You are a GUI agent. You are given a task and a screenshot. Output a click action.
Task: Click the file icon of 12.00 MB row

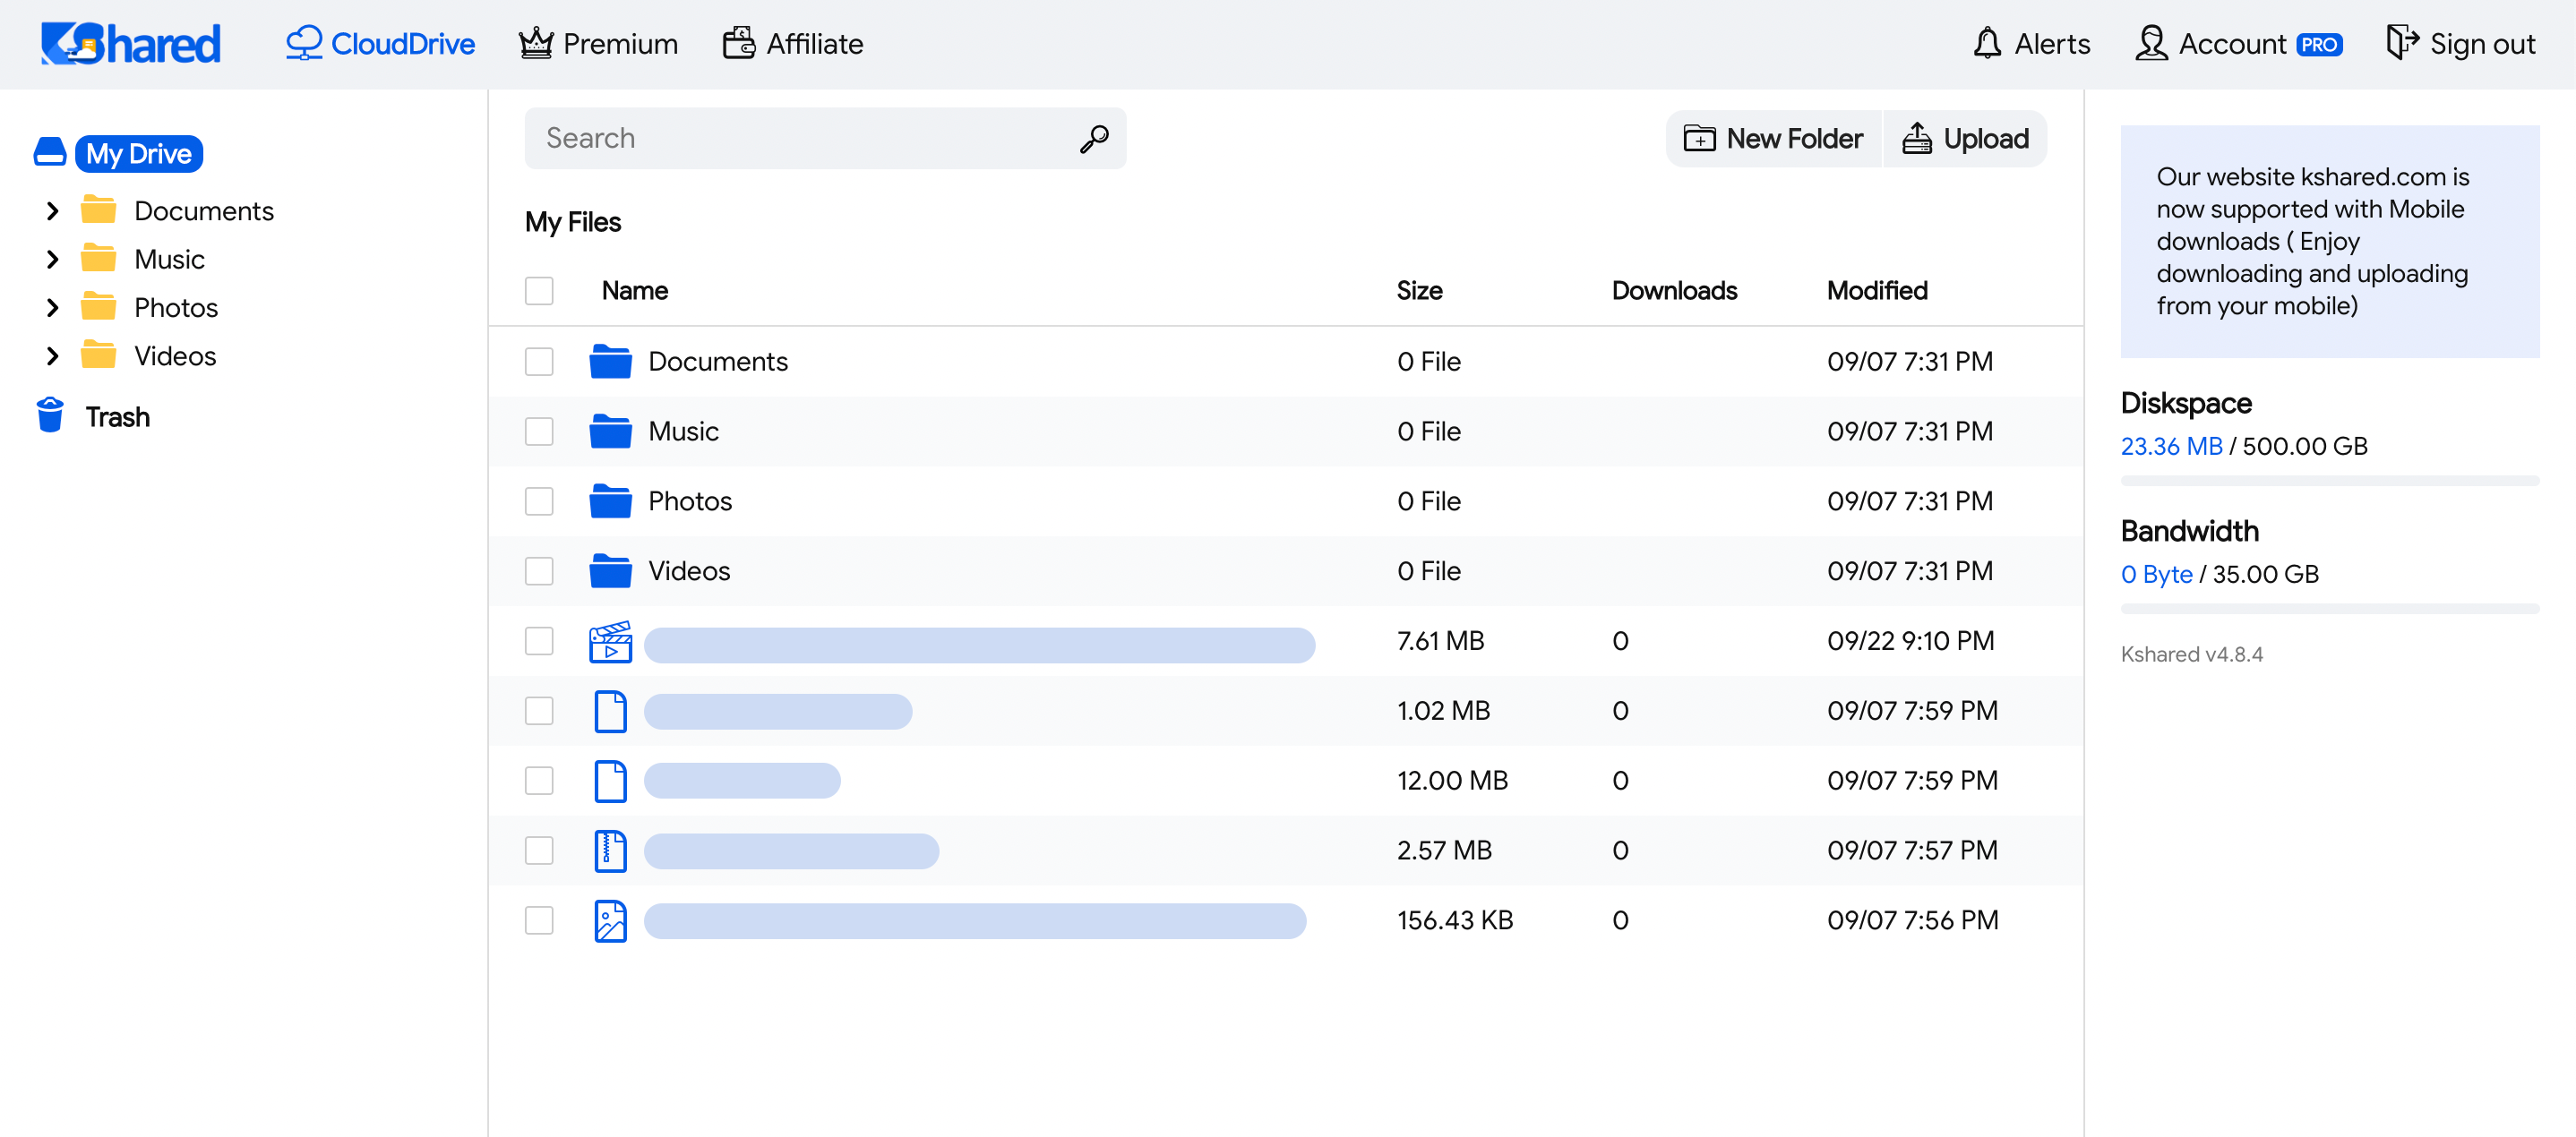pyautogui.click(x=610, y=782)
